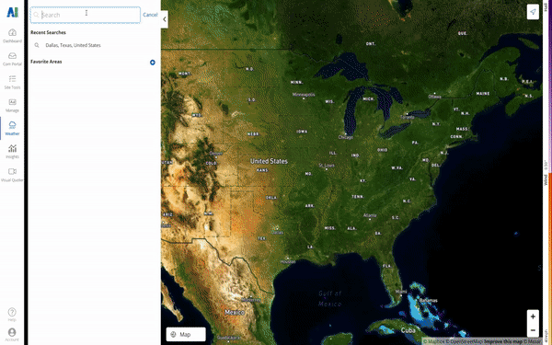Click the Bahamas label on the map
This screenshot has height=345, width=552.
429,301
